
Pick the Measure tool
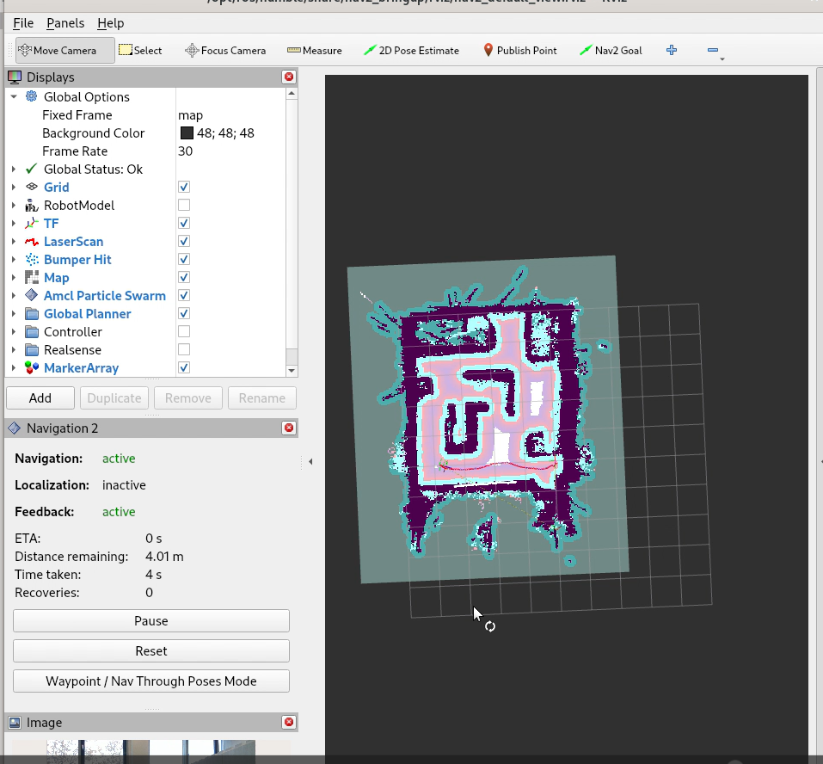[314, 51]
